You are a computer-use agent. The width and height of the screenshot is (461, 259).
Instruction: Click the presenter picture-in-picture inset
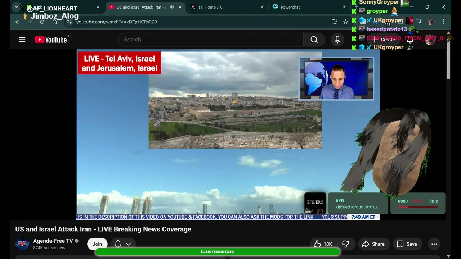(336, 79)
